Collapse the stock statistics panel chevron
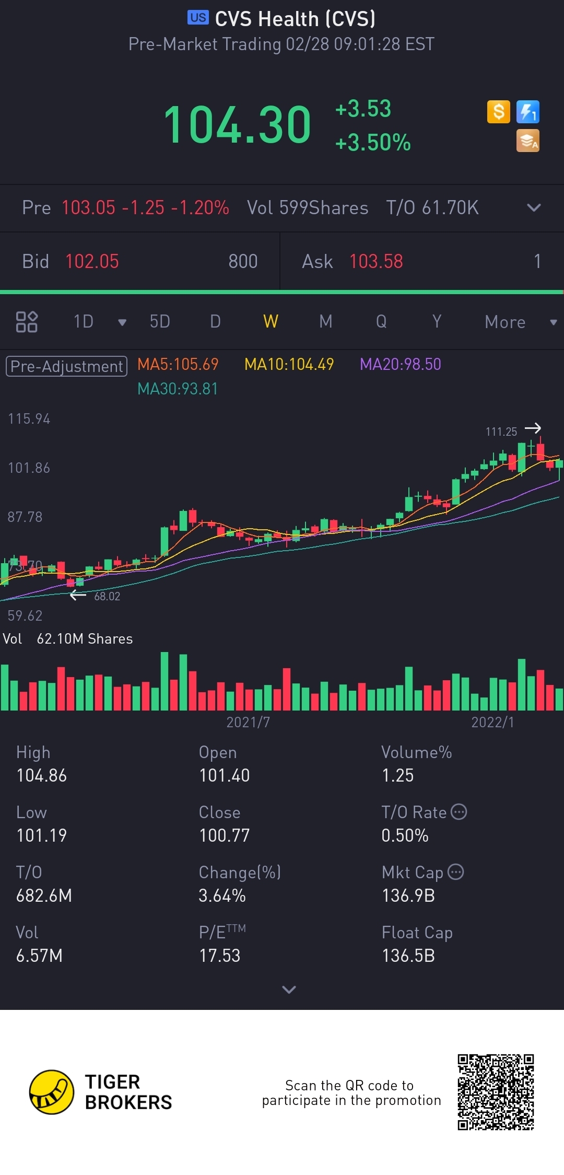Image resolution: width=564 pixels, height=1175 pixels. click(289, 989)
